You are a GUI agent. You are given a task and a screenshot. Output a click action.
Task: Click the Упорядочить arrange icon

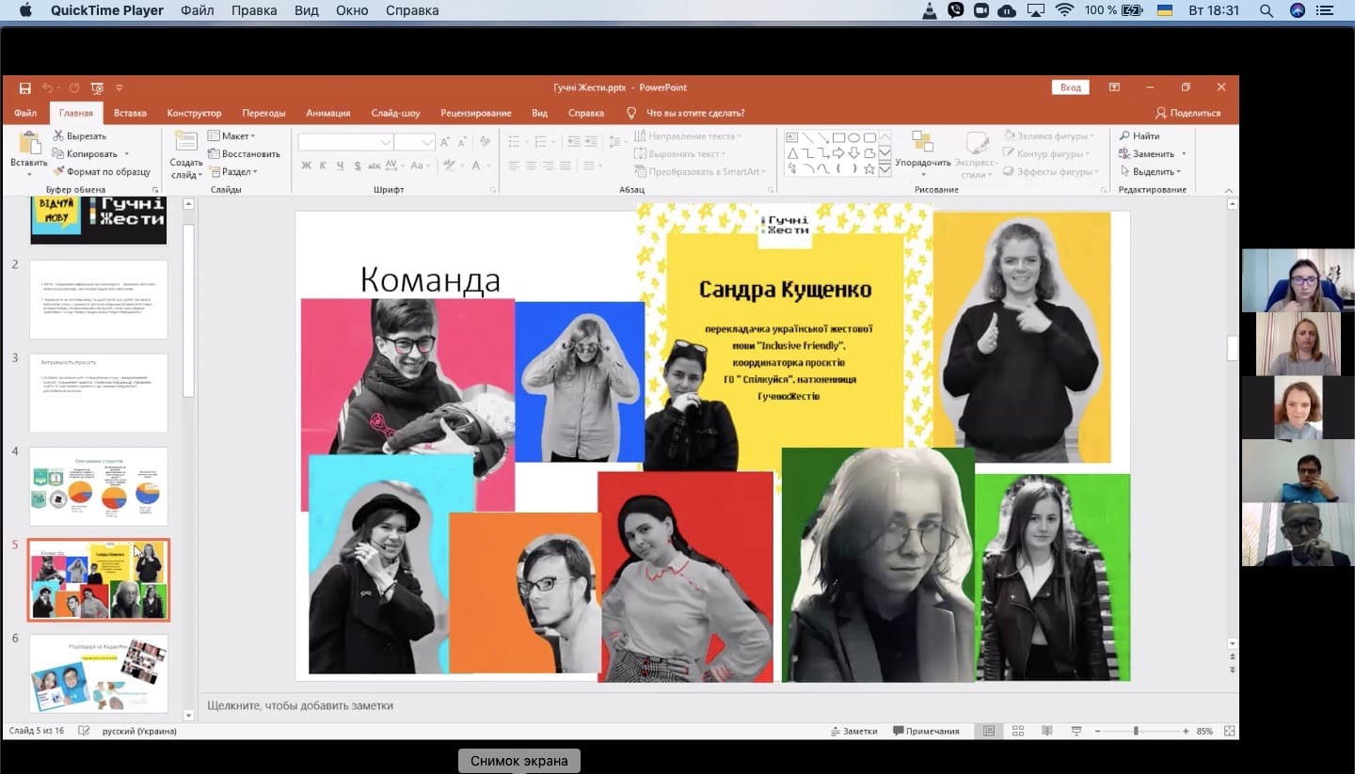[922, 143]
